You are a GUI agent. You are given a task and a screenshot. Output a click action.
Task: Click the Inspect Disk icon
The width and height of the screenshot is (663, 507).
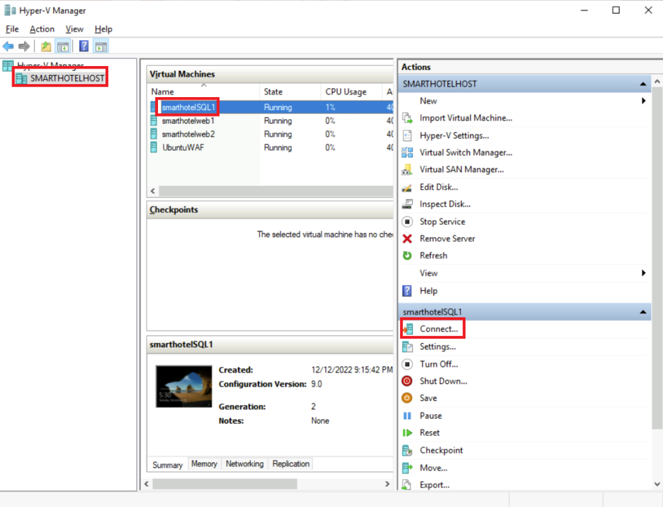coord(407,204)
